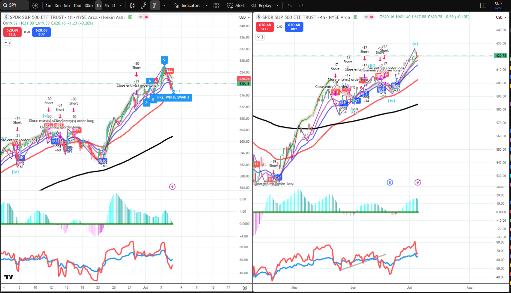Open the indicator templates grid icon
Screen dimensions: 511x293
coord(216,6)
